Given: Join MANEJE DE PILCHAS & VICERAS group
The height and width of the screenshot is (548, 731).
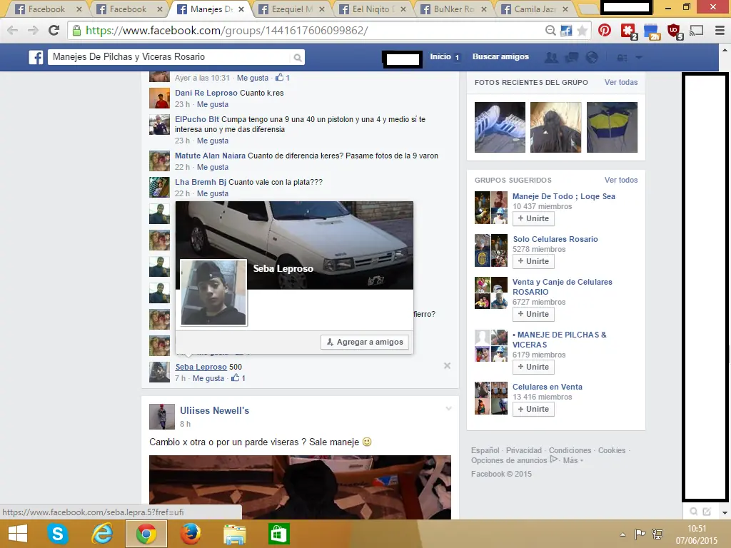Looking at the screenshot, I should 533,367.
